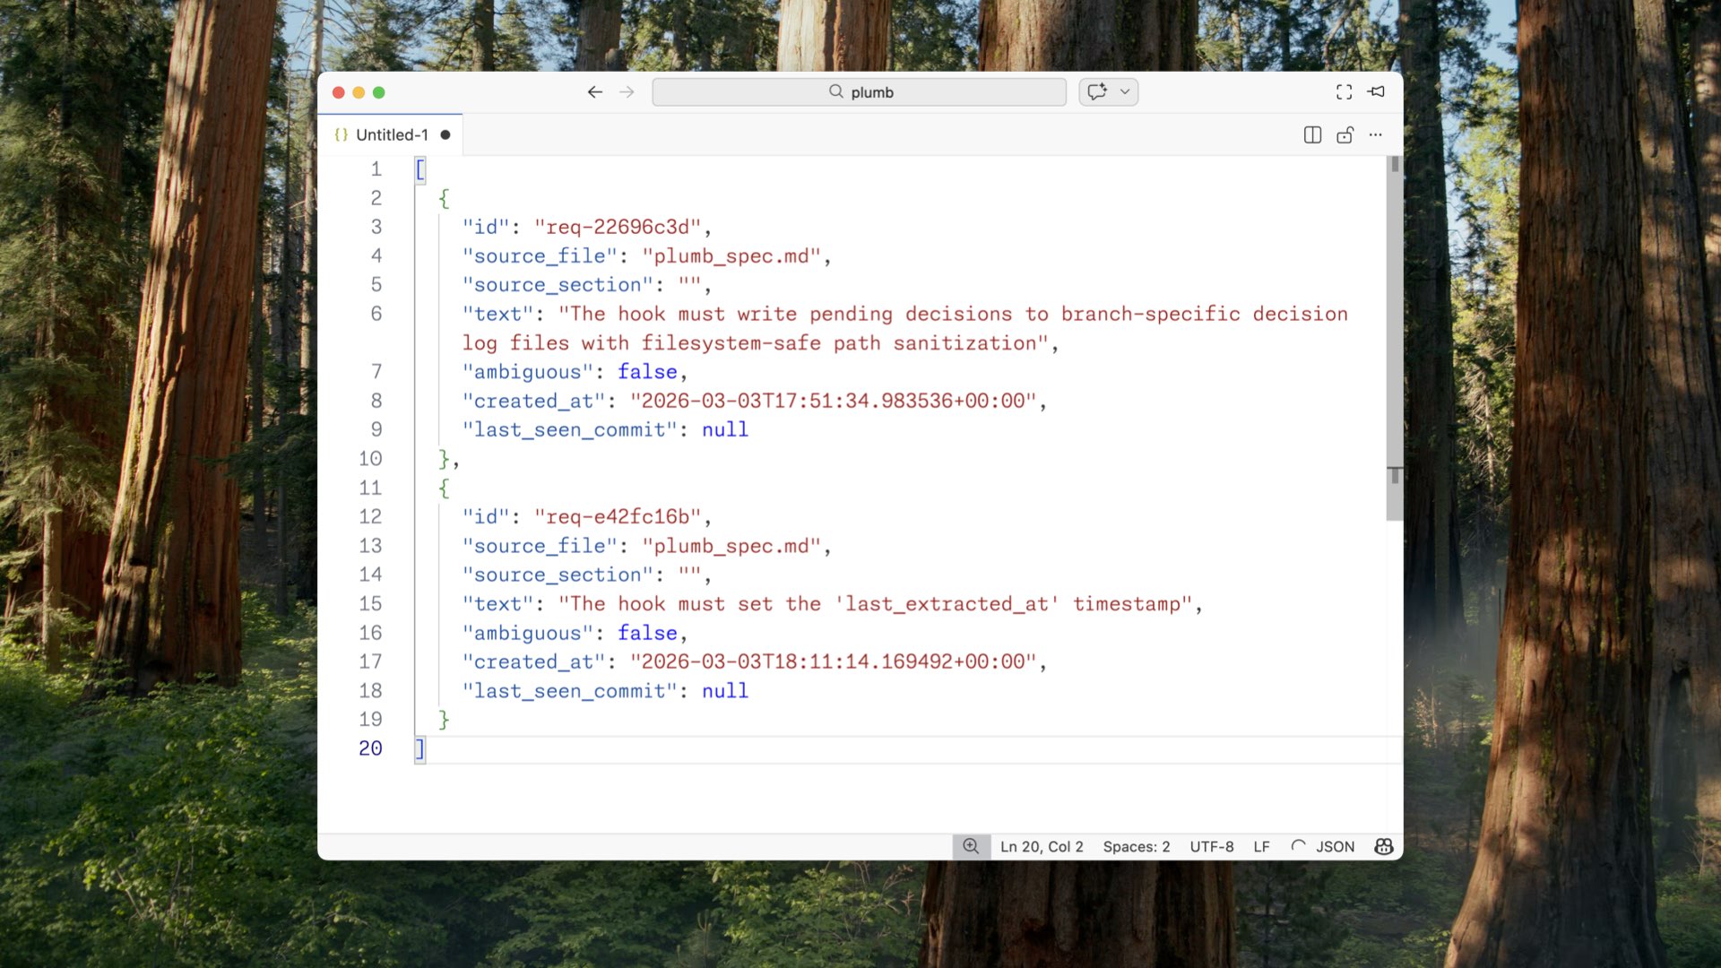Select the Untitled-1 editor tab

(391, 134)
